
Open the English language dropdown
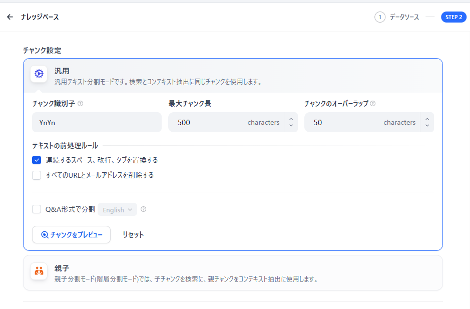(x=117, y=209)
